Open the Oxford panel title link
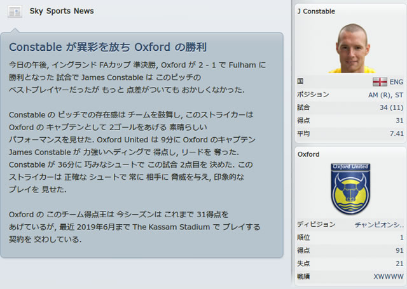The width and height of the screenshot is (407, 289). (308, 154)
